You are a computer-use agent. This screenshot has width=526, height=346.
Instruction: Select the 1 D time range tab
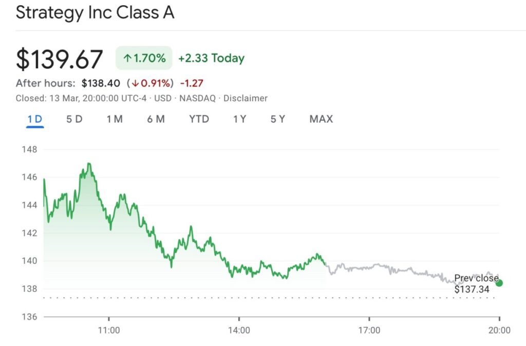click(x=35, y=119)
